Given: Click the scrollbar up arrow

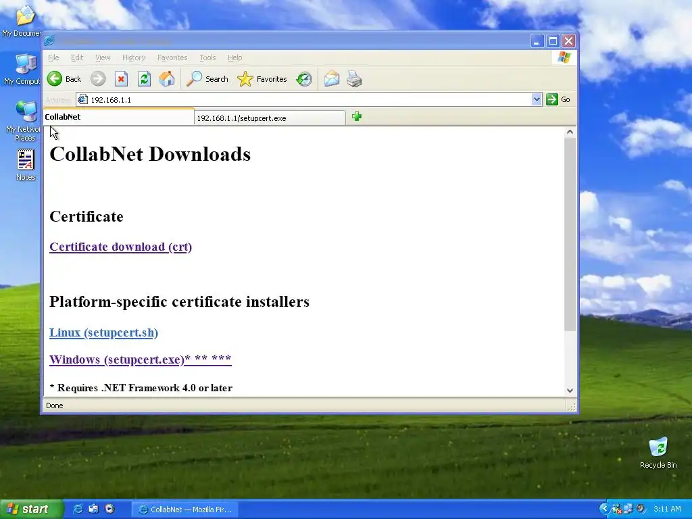Looking at the screenshot, I should pos(570,132).
